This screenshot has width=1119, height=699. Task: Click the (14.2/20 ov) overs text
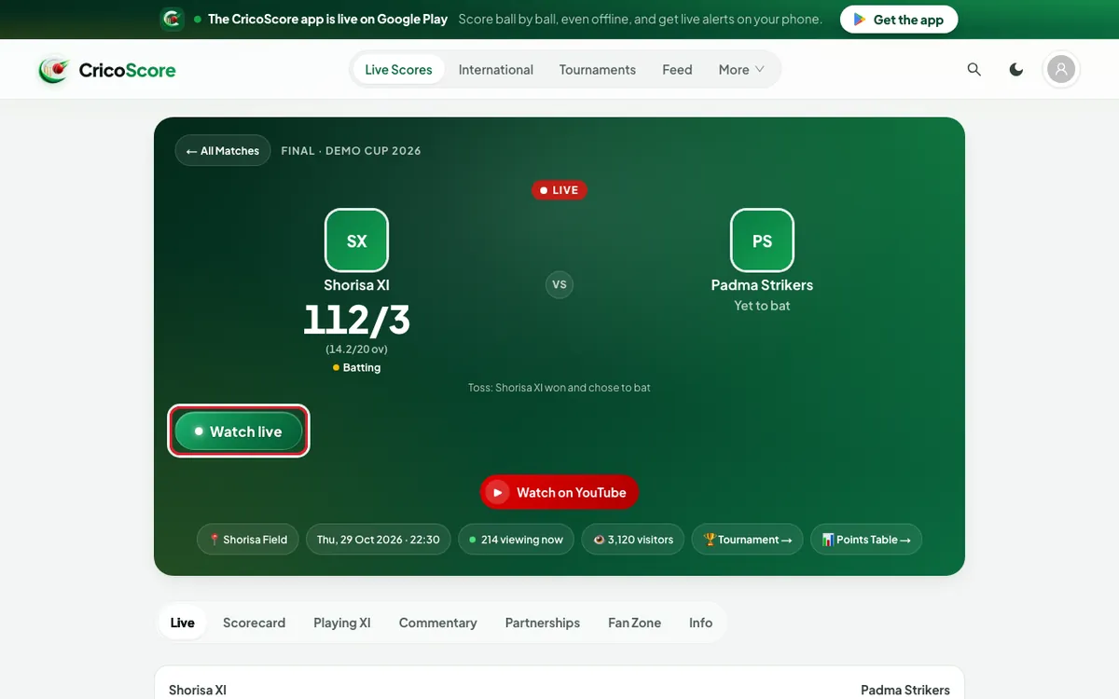(x=356, y=349)
